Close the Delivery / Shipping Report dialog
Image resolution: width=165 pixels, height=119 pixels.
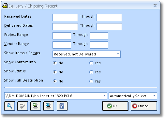pos(155,6)
